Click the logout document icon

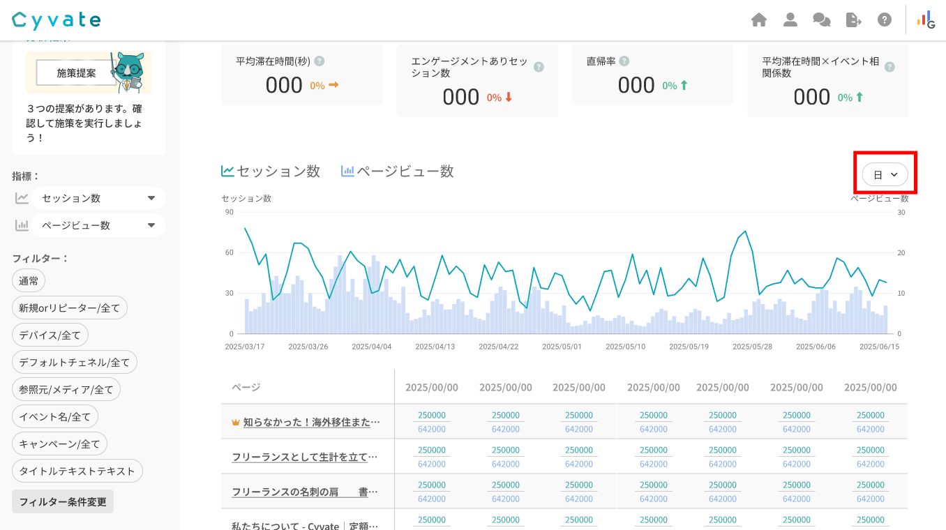(853, 20)
